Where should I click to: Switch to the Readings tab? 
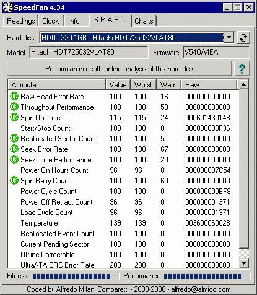coord(21,21)
